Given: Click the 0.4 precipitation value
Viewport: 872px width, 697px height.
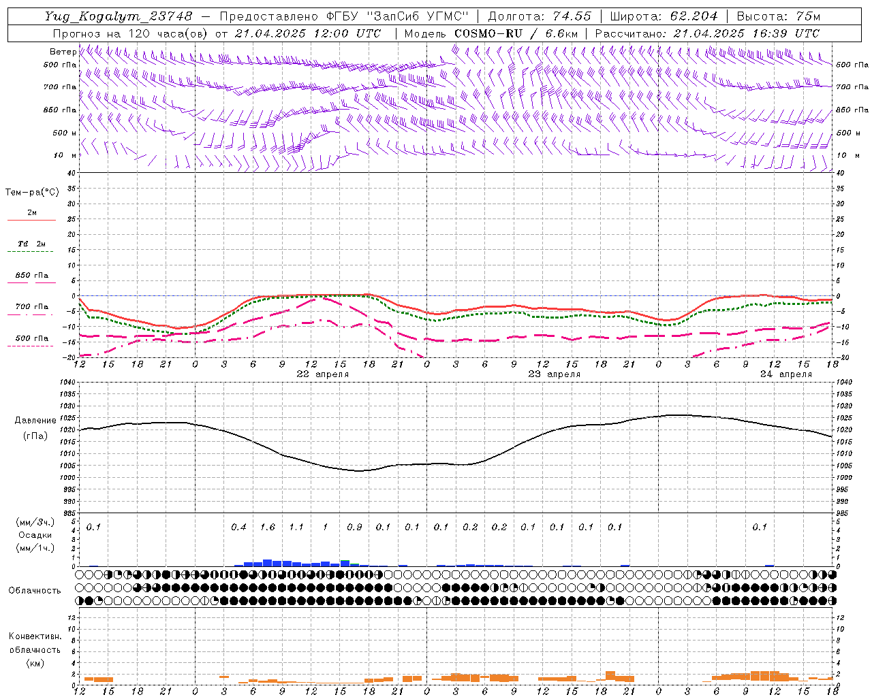Looking at the screenshot, I should [x=238, y=527].
